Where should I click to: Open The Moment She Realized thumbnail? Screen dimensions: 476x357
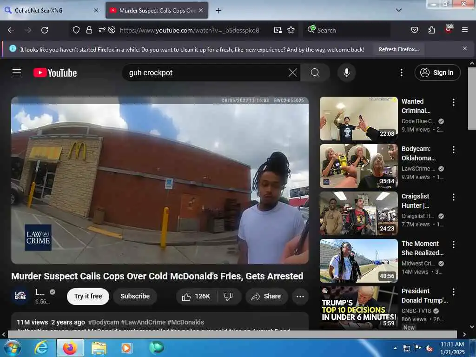point(358,261)
